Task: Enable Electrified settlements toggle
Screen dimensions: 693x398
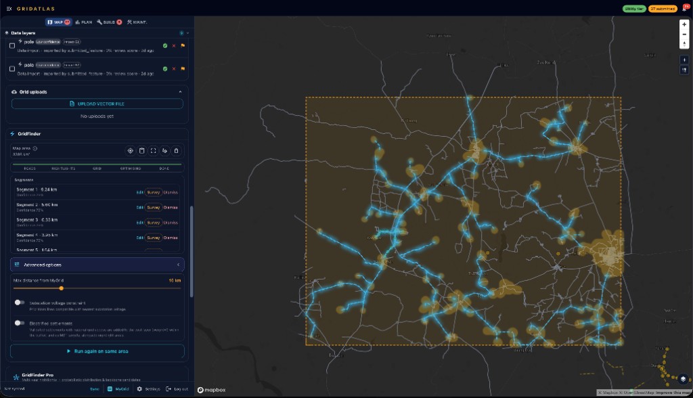Action: tap(20, 323)
